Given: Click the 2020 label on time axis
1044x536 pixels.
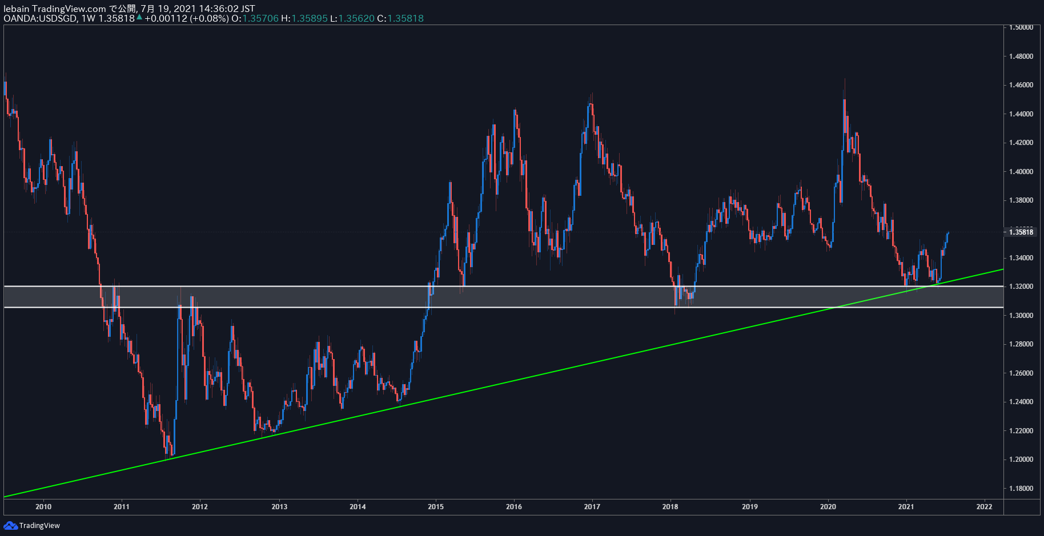Looking at the screenshot, I should click(828, 507).
